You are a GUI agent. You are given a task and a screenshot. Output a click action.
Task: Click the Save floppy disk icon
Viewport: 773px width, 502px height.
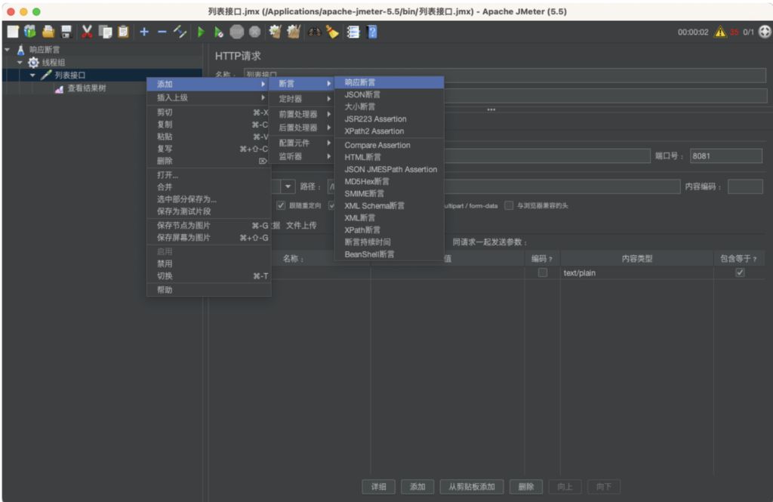pyautogui.click(x=66, y=32)
